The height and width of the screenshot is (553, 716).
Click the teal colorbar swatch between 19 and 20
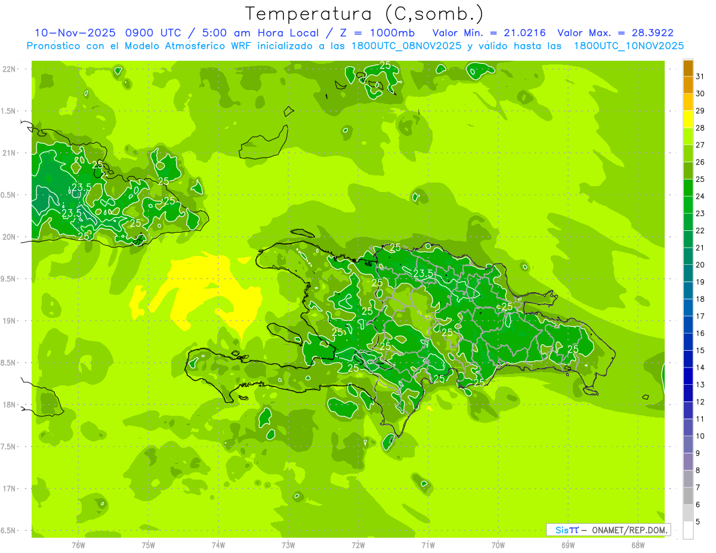(688, 273)
